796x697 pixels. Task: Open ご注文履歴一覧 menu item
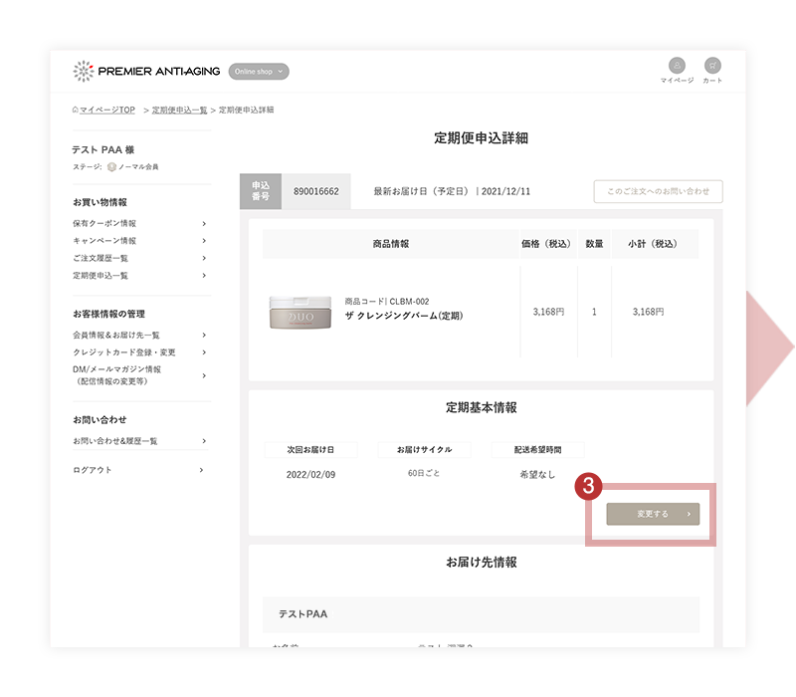click(x=100, y=258)
